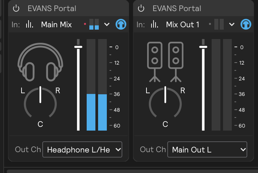Open Main Out L output channel dropdown
Viewport: 258px width, 173px height.
[x=207, y=150]
